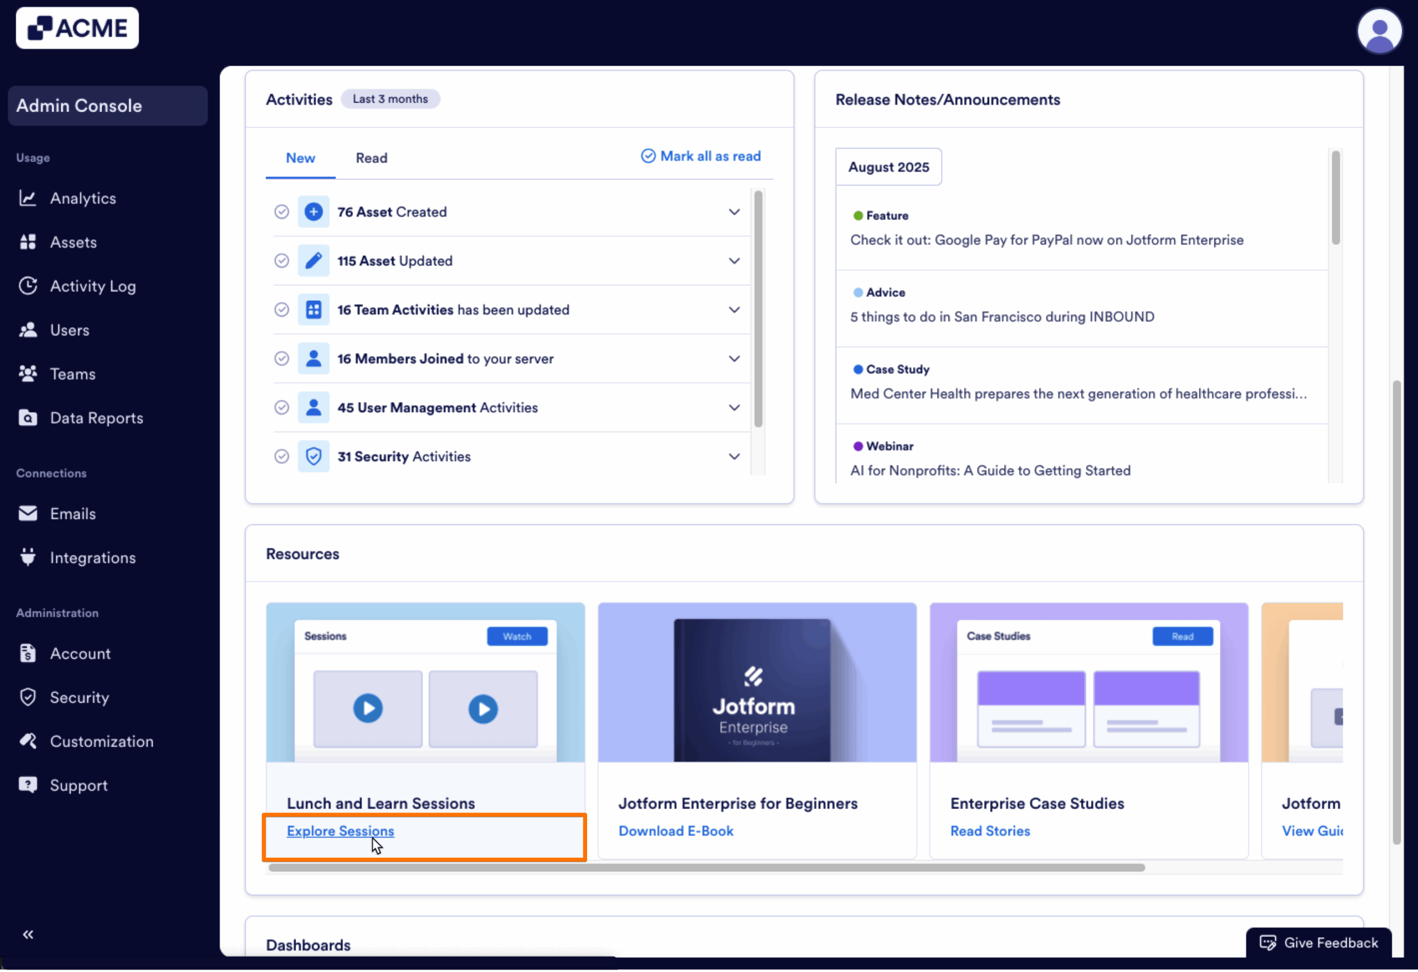Select Mark all as read
Screen dimensions: 1418x972
(701, 156)
